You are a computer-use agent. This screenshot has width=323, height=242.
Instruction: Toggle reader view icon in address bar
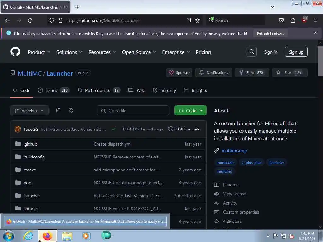point(189,20)
